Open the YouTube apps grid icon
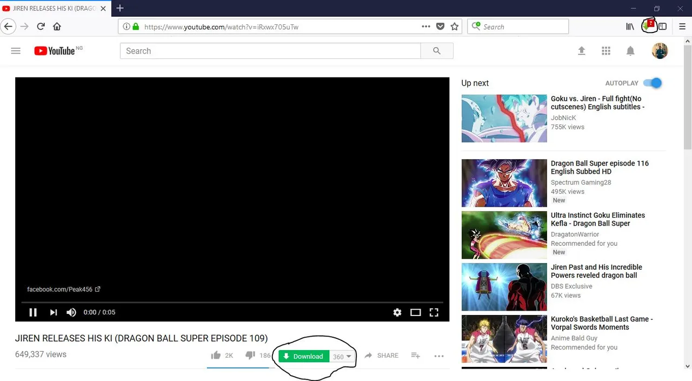Viewport: 692px width, 381px height. [606, 51]
